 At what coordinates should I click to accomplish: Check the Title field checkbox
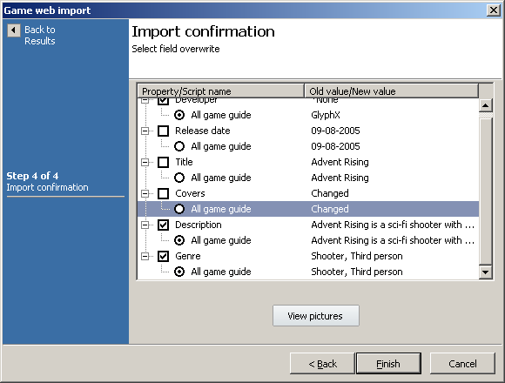pos(164,162)
